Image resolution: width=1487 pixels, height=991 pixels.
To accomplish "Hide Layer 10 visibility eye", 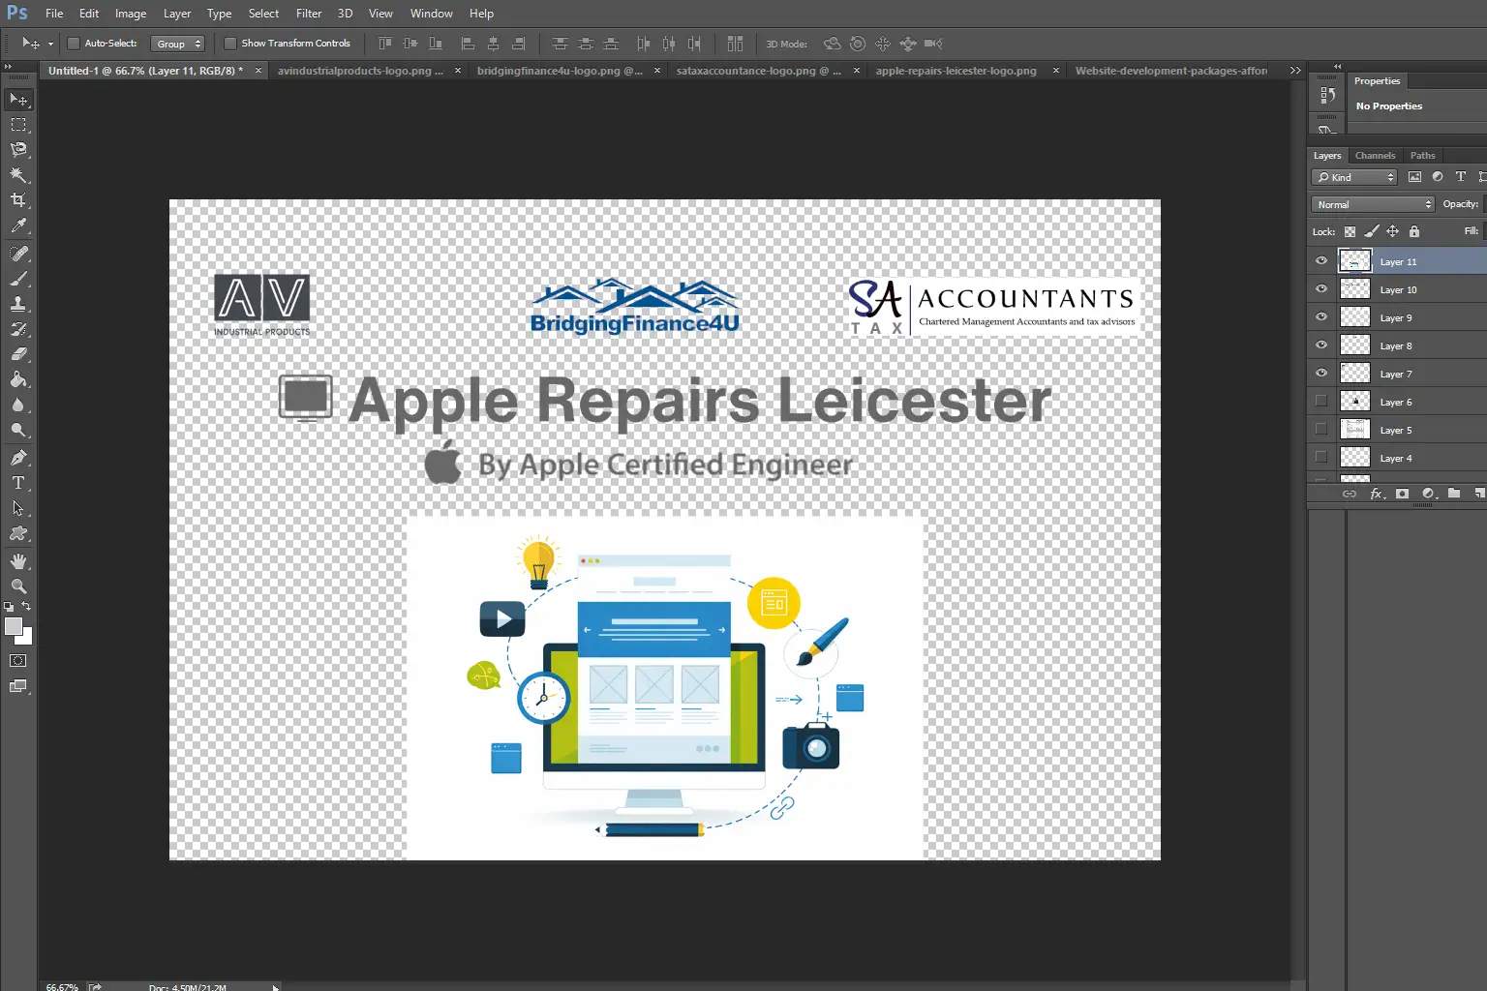I will pyautogui.click(x=1321, y=289).
